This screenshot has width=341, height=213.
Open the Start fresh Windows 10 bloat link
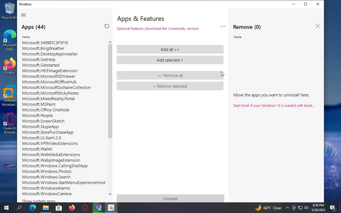coord(274,105)
